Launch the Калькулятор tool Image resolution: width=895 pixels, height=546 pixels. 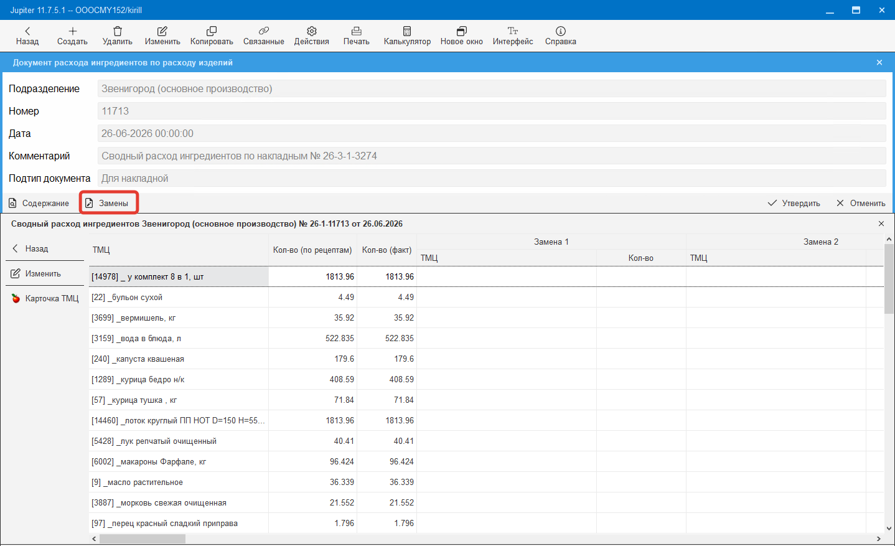pos(407,35)
